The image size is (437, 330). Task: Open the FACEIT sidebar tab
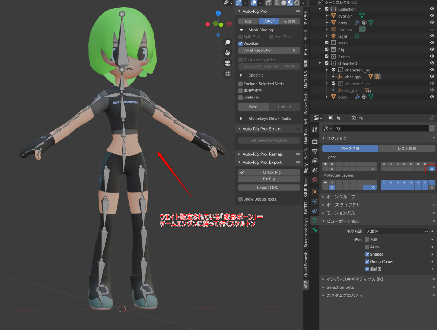click(306, 208)
